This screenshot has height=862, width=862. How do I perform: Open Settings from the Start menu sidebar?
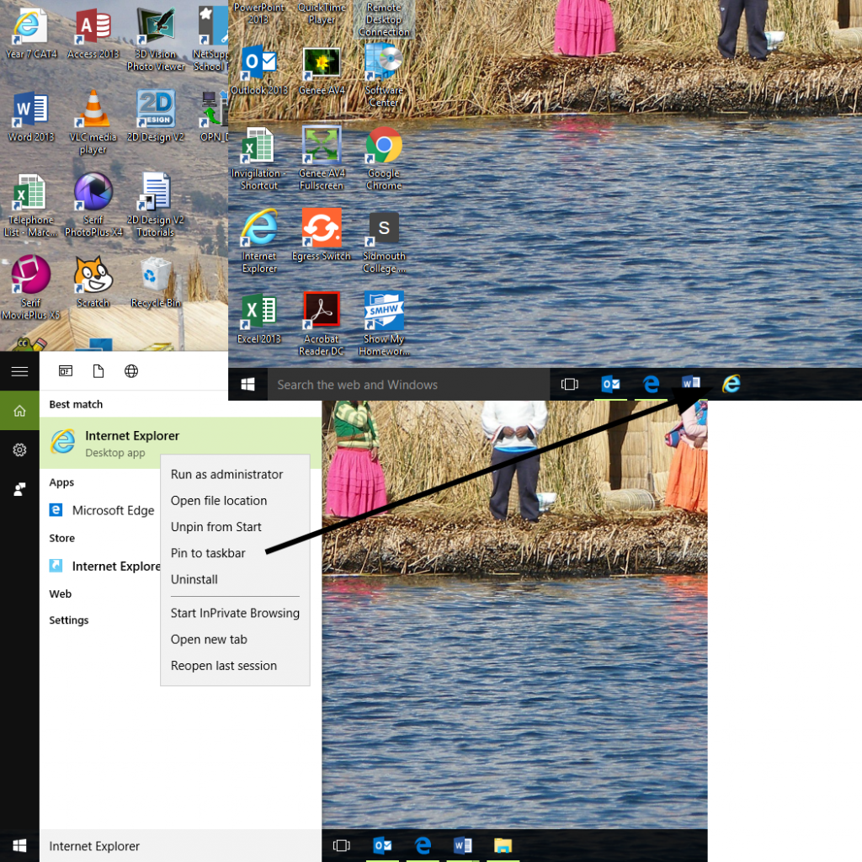[x=19, y=450]
